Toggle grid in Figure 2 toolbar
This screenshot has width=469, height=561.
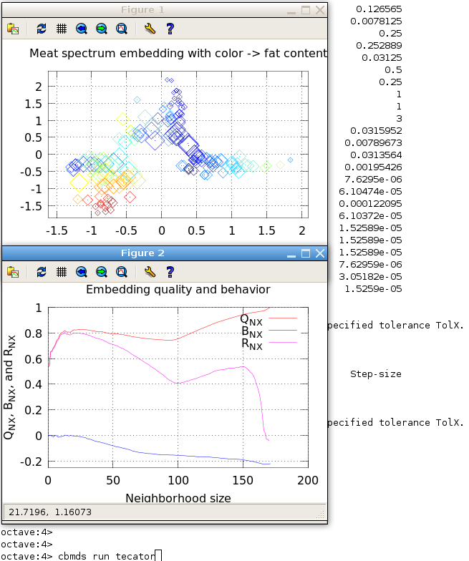(x=62, y=271)
